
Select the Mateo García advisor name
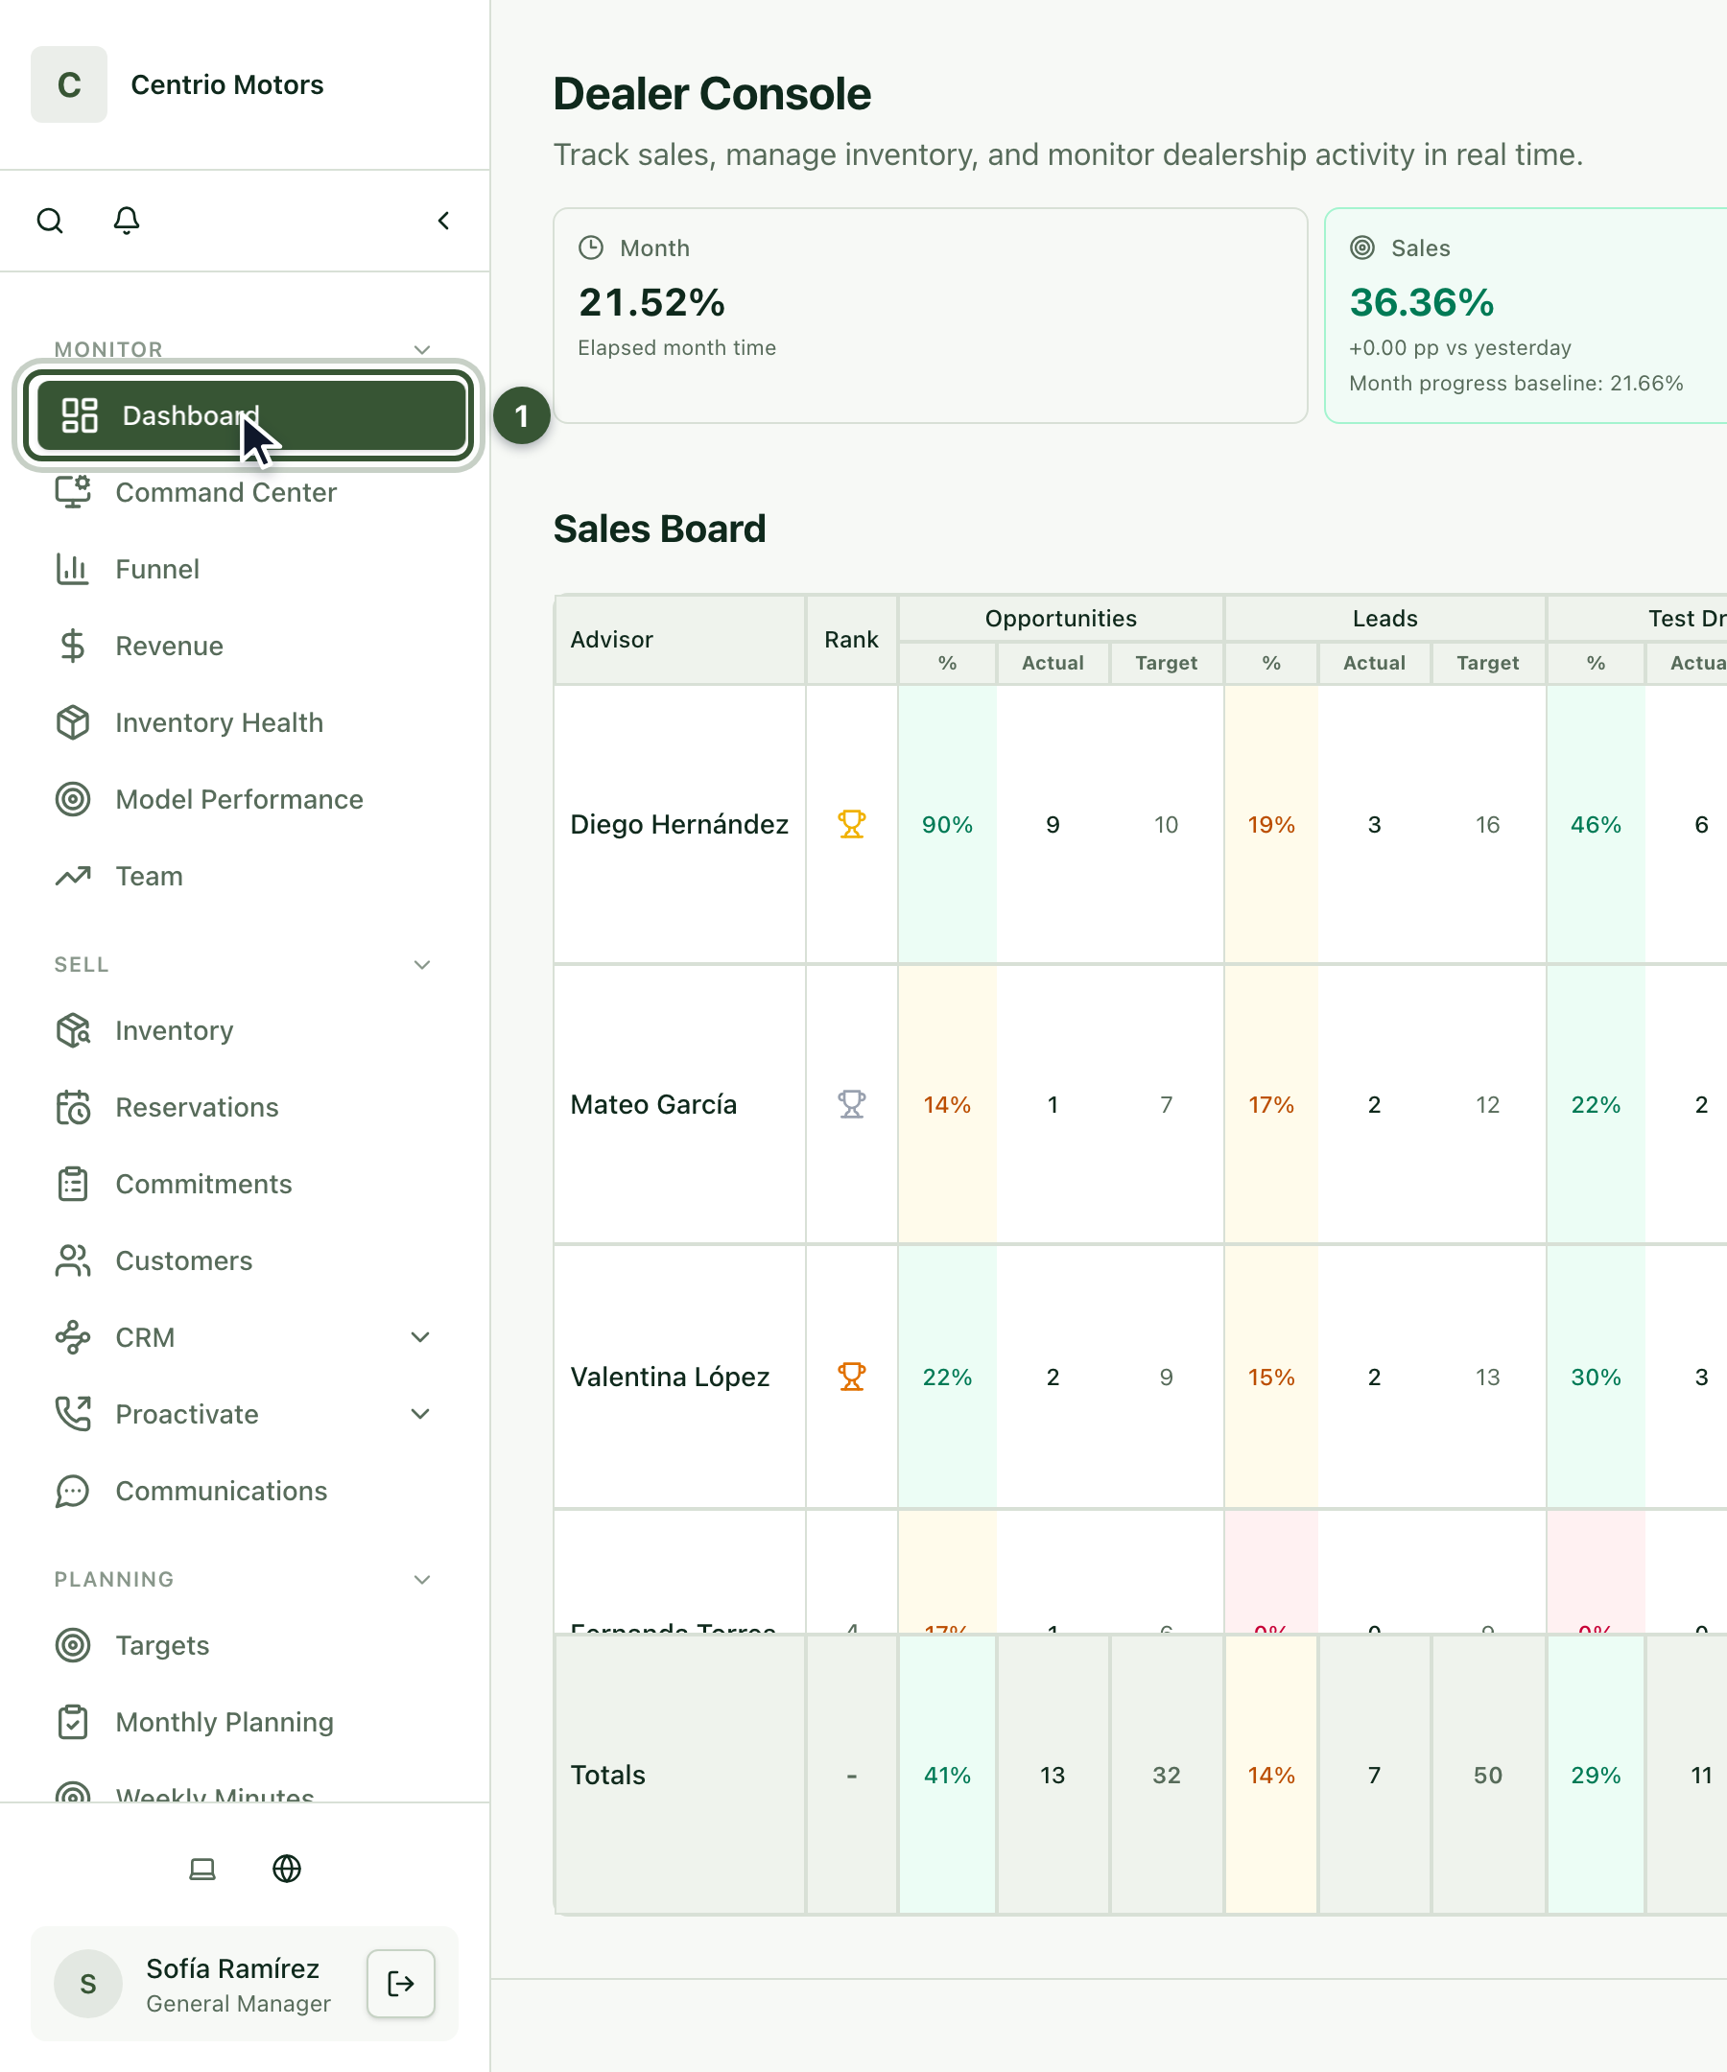click(653, 1104)
